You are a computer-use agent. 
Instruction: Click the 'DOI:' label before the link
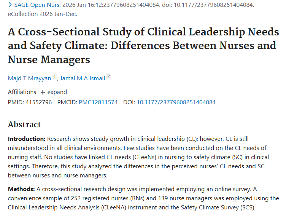(x=129, y=102)
